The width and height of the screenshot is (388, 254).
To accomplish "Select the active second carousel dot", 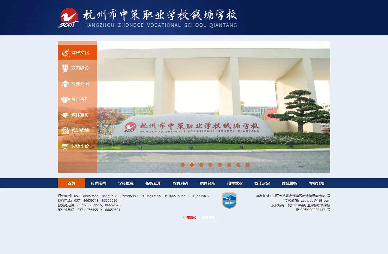I will [192, 165].
